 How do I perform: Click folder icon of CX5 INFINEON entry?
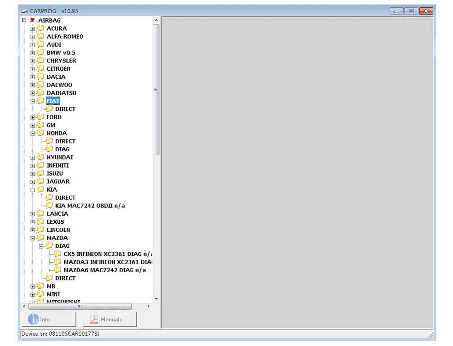coord(58,254)
